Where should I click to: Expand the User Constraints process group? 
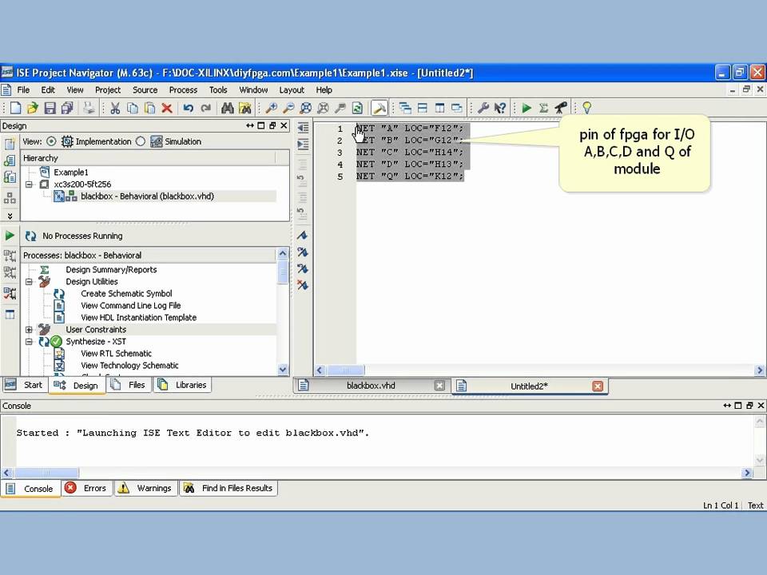click(x=30, y=330)
